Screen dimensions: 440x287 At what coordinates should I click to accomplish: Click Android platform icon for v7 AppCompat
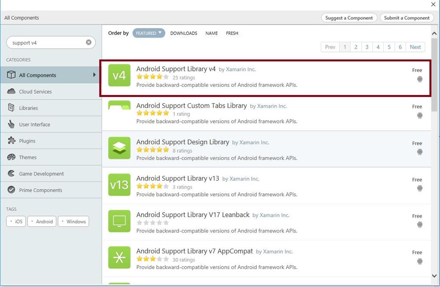click(x=419, y=262)
